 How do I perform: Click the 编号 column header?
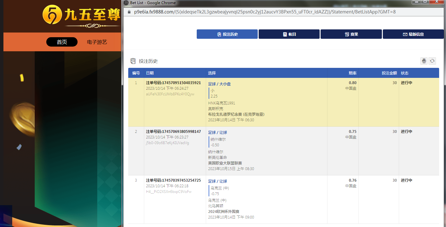(136, 73)
